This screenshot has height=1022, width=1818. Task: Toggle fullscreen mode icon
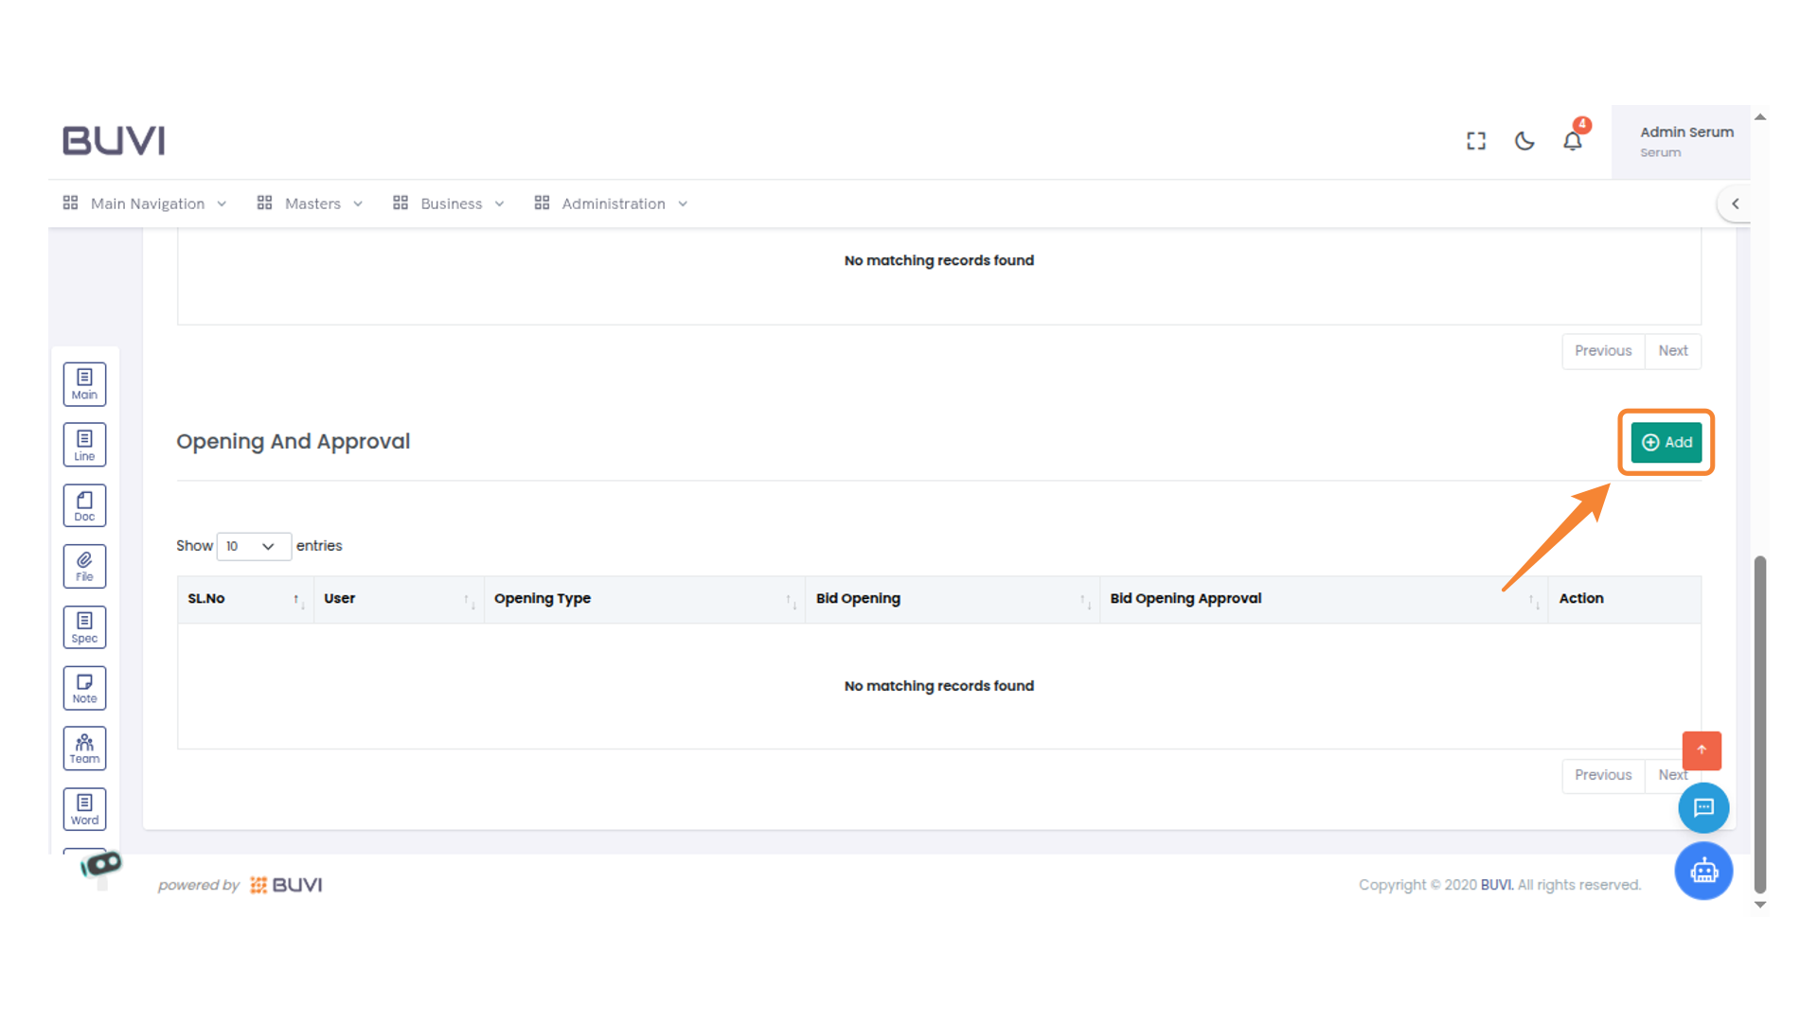pyautogui.click(x=1476, y=141)
